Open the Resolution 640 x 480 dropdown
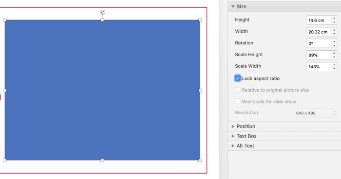 pos(316,113)
